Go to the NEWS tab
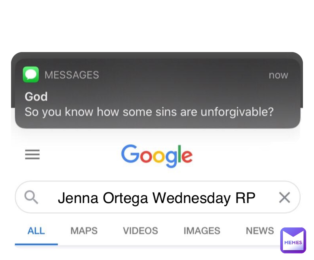The width and height of the screenshot is (314, 260). click(260, 231)
